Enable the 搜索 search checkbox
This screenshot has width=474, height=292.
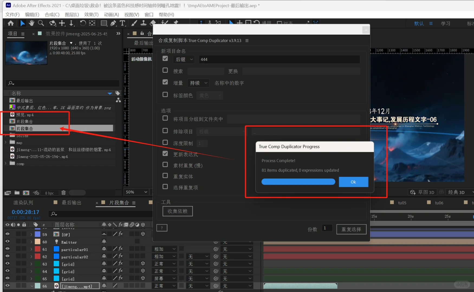[165, 70]
